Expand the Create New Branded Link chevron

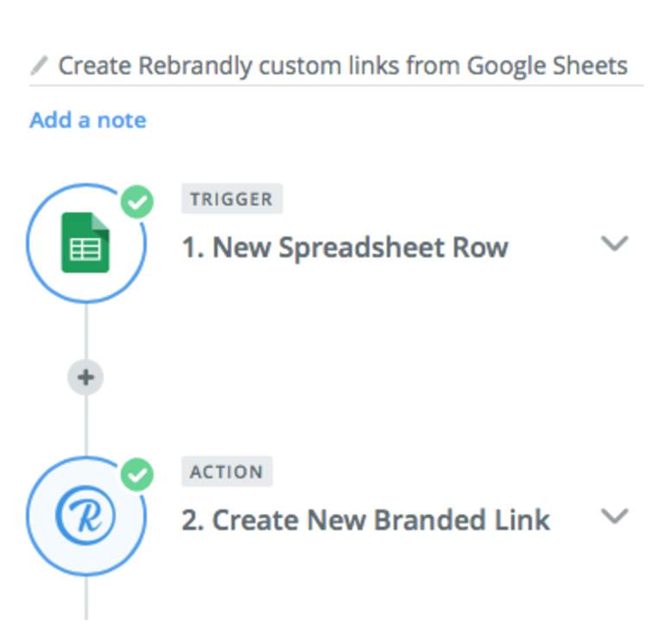[x=615, y=516]
